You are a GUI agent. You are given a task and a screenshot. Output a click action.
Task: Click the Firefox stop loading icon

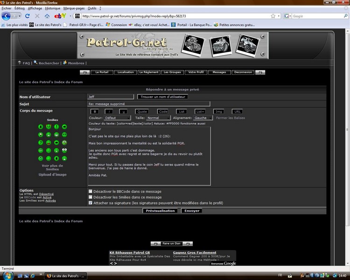click(x=37, y=16)
